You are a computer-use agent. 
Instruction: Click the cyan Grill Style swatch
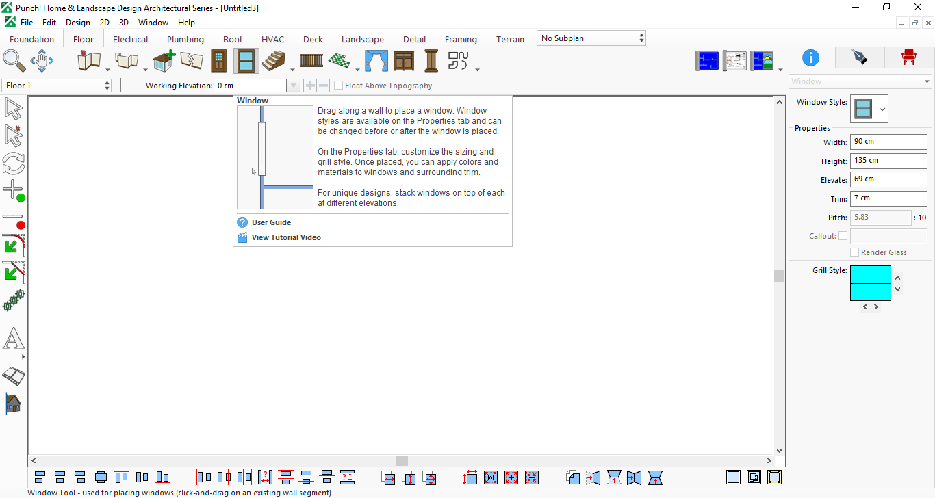(x=871, y=283)
